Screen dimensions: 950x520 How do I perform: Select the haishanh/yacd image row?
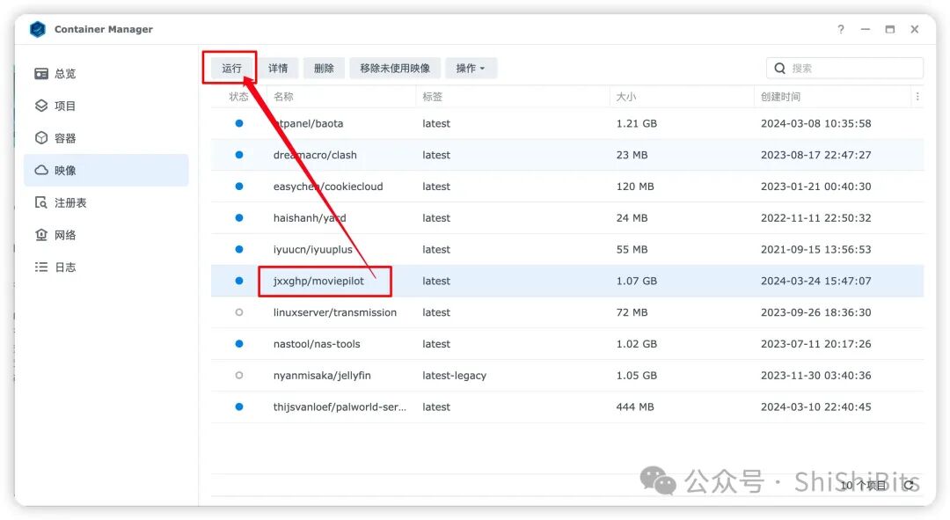point(567,217)
